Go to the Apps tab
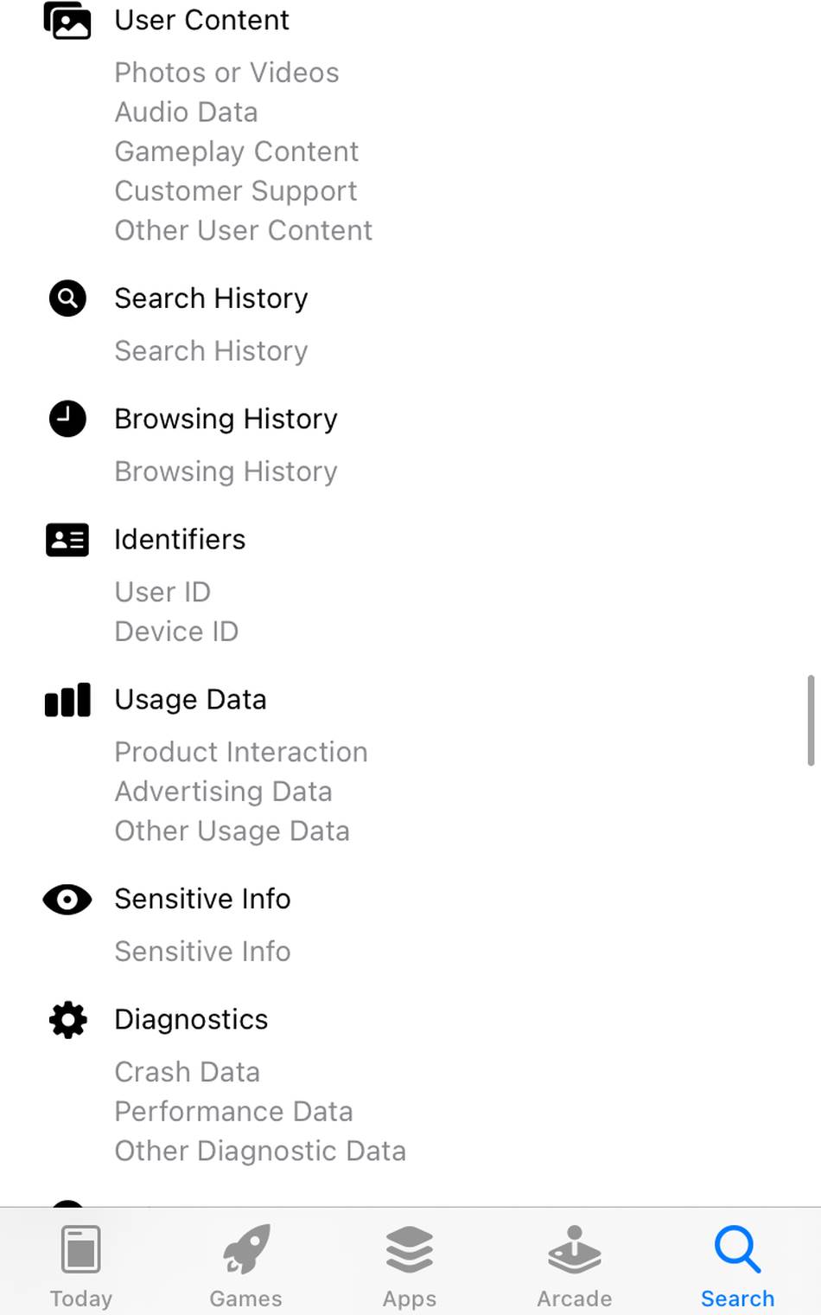821x1315 pixels. [410, 1266]
